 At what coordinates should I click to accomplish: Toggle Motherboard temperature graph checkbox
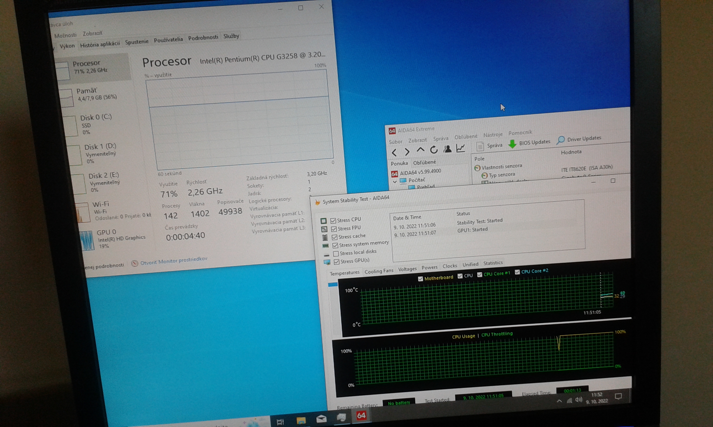(420, 279)
